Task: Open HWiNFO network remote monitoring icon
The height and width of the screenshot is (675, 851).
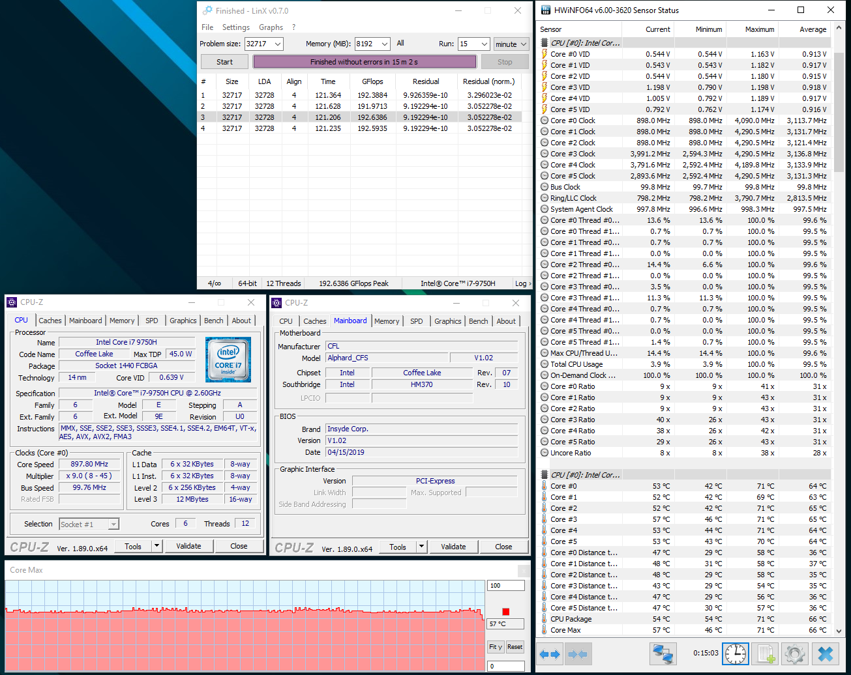Action: coord(663,653)
